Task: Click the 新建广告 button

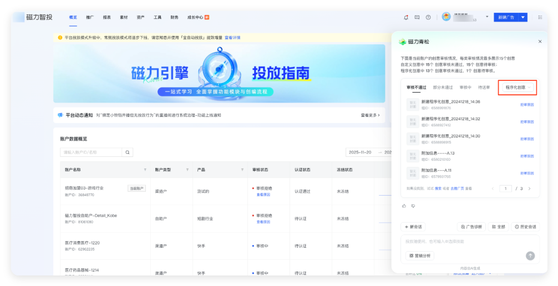Action: [x=506, y=17]
